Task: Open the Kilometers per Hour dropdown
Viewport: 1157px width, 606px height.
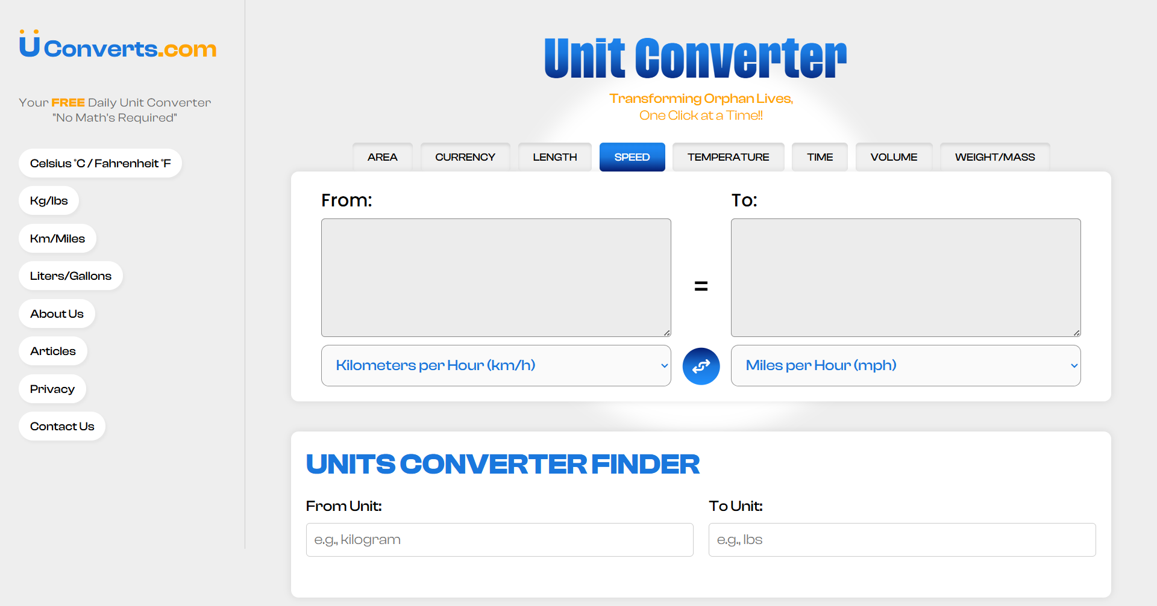Action: tap(495, 365)
